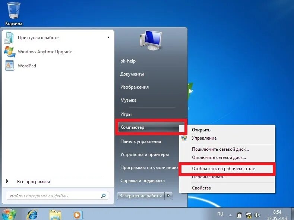Click the Найти программы и файлы field
294x220 pixels.
(57, 196)
